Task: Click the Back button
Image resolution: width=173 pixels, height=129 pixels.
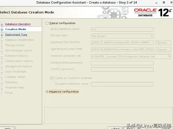Action: 115,128
